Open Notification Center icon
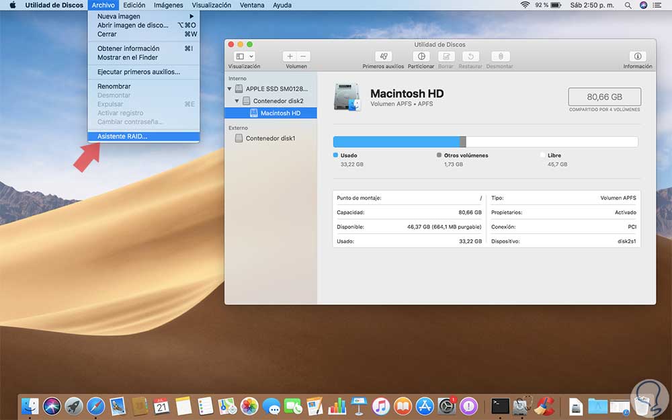 click(x=657, y=5)
